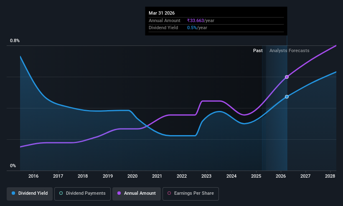Click the Mar 31 2026 tooltip date
Screen dimensions: 343x206
point(162,13)
